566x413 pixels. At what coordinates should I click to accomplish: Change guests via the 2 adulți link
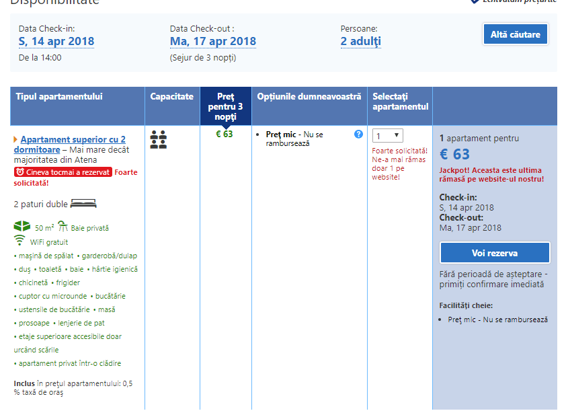click(360, 42)
